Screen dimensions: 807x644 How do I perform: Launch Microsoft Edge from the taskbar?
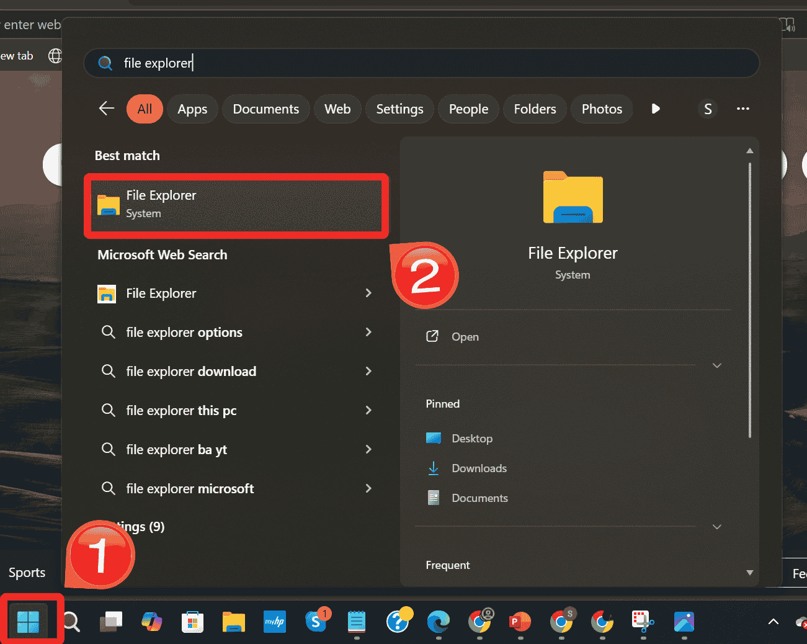[x=439, y=622]
